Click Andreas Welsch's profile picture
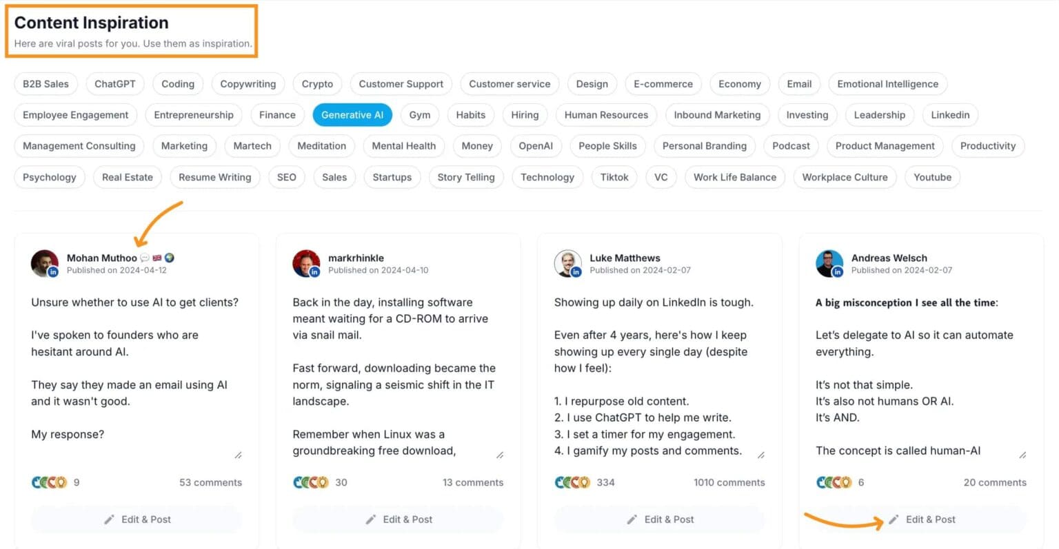 829,263
